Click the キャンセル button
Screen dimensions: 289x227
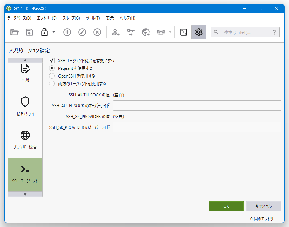pos(263,206)
